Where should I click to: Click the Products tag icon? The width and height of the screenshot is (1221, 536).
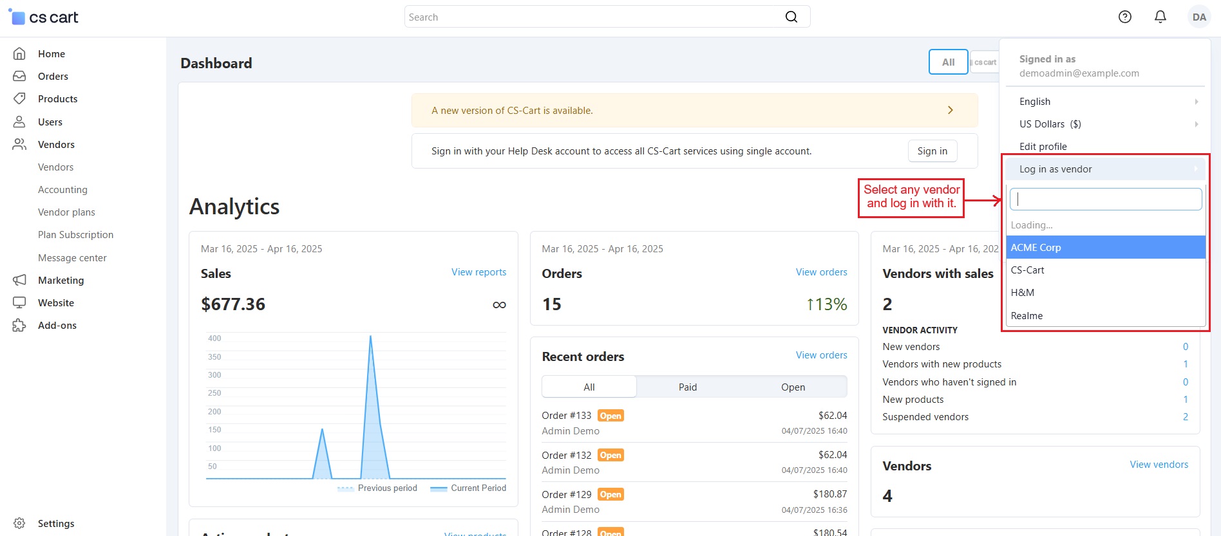(x=19, y=99)
